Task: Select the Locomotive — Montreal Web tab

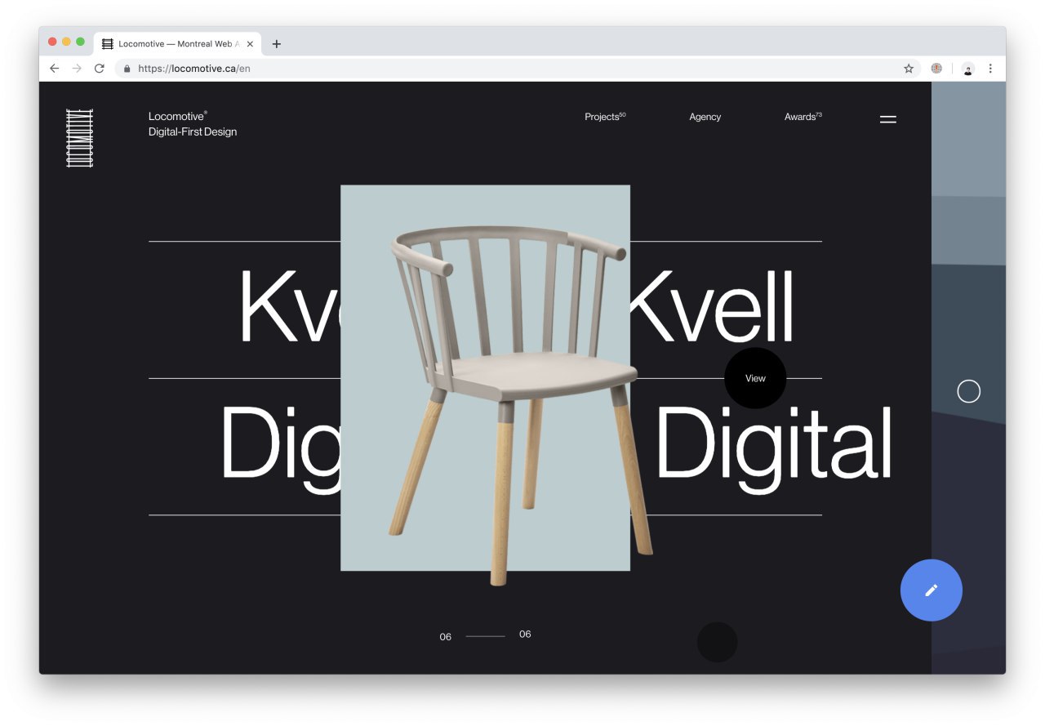Action: pos(178,44)
